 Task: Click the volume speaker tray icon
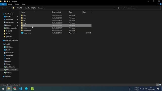click(x=146, y=89)
